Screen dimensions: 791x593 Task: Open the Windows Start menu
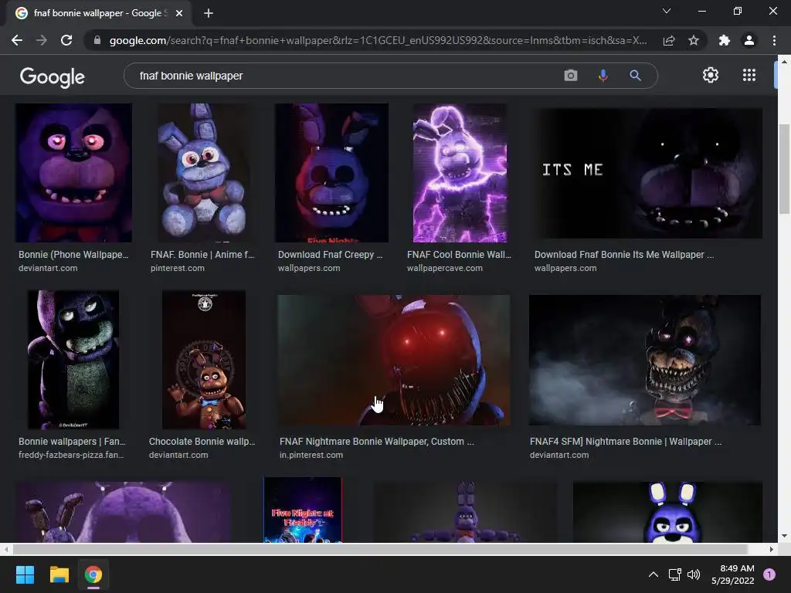(25, 574)
